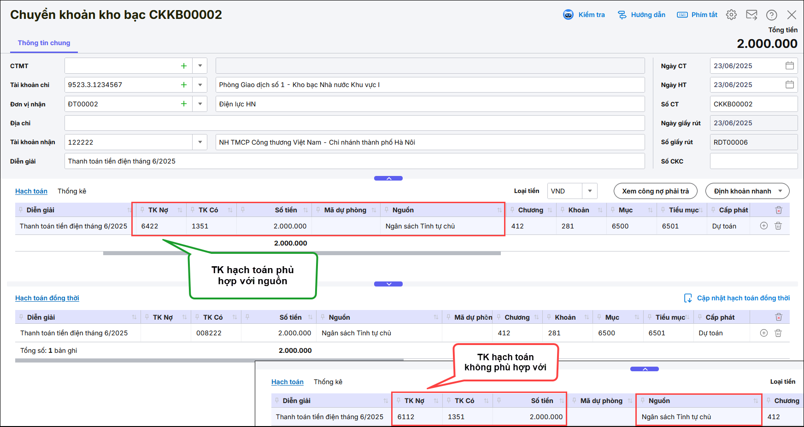The image size is (804, 427).
Task: Click the Diễn giải input field
Action: 354,161
